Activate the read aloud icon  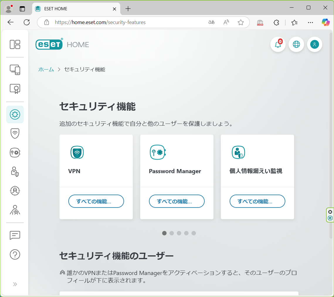pyautogui.click(x=226, y=22)
